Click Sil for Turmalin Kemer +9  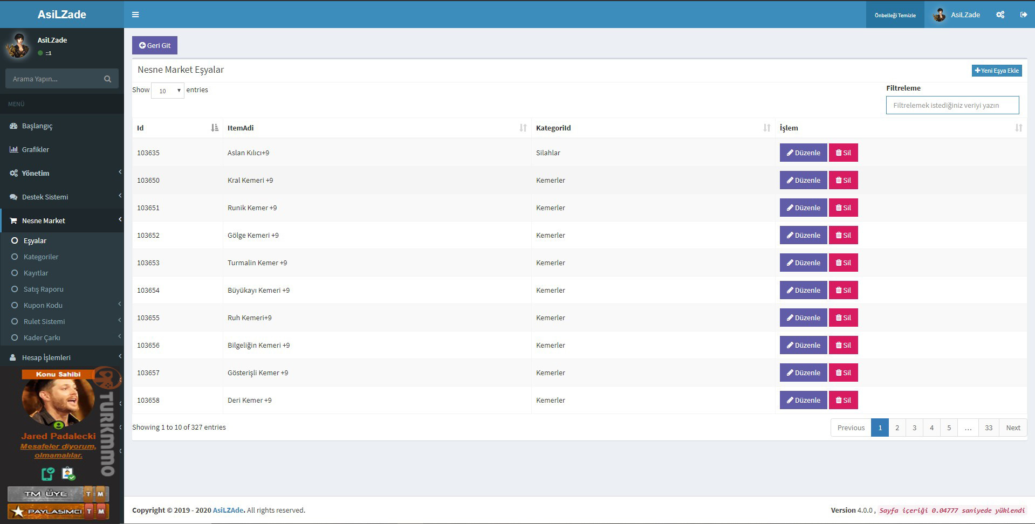click(843, 263)
